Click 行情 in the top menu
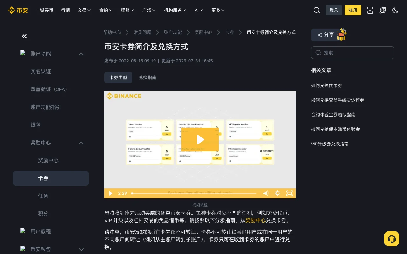The width and height of the screenshot is (407, 254). tap(66, 10)
